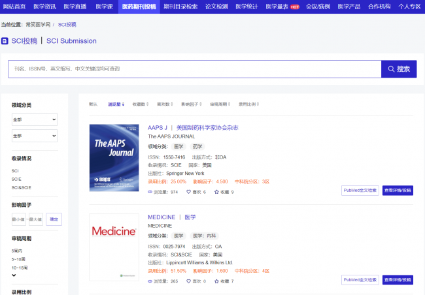The image size is (425, 295).
Task: Sort results by 录用比例
Action: [248, 104]
